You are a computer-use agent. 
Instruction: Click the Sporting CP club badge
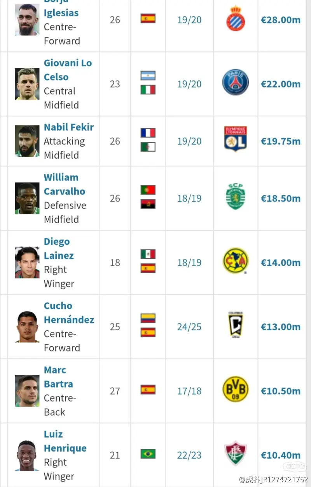(x=236, y=197)
